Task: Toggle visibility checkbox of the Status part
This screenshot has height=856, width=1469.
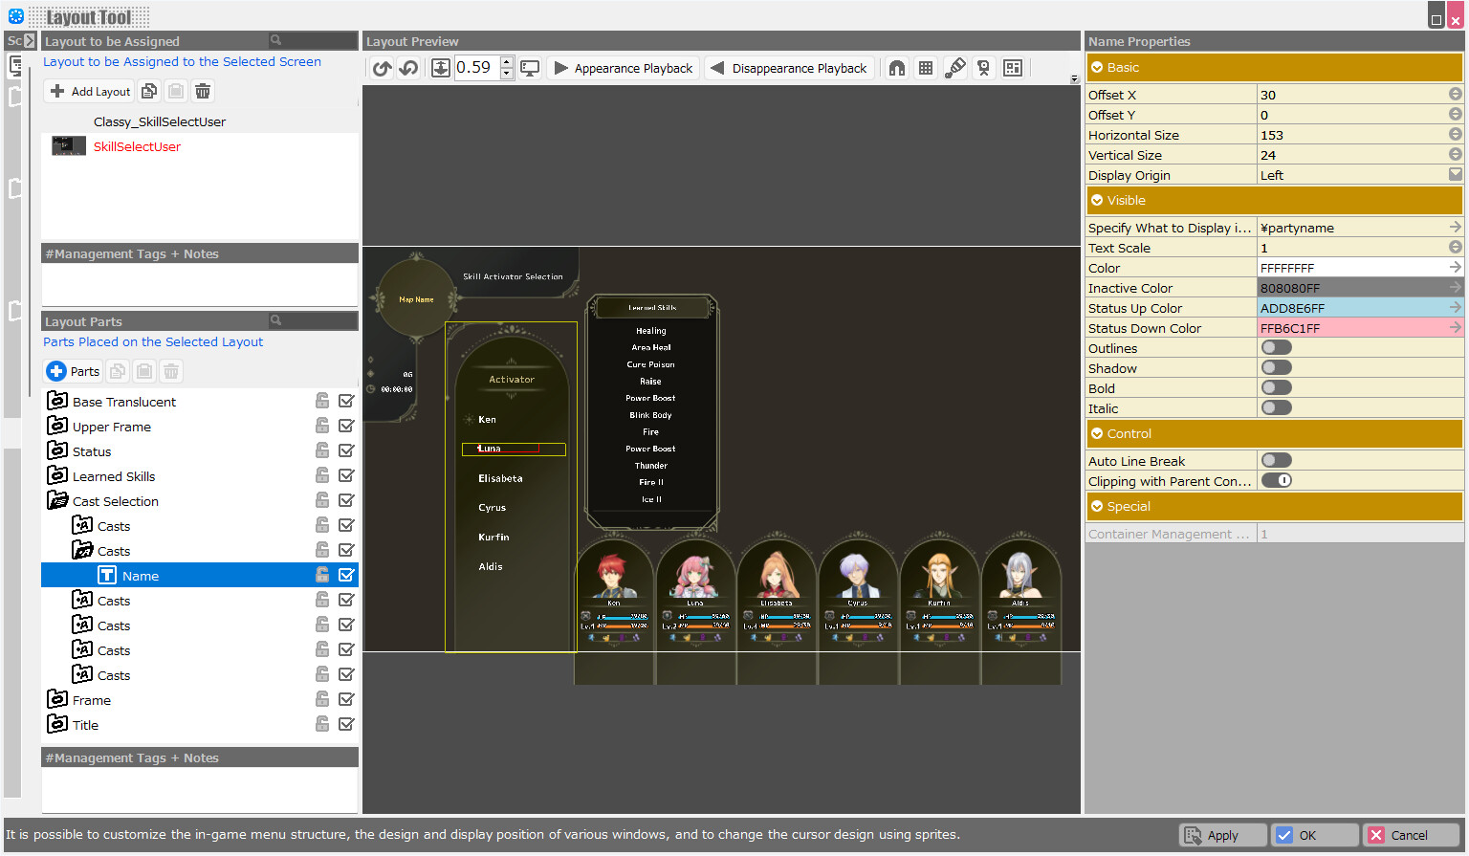Action: [345, 450]
